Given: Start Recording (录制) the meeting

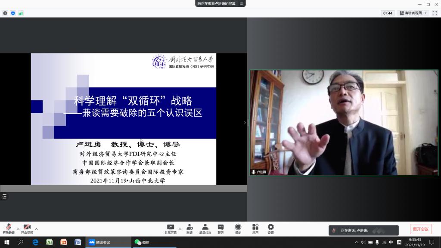Looking at the screenshot, I should click(238, 229).
